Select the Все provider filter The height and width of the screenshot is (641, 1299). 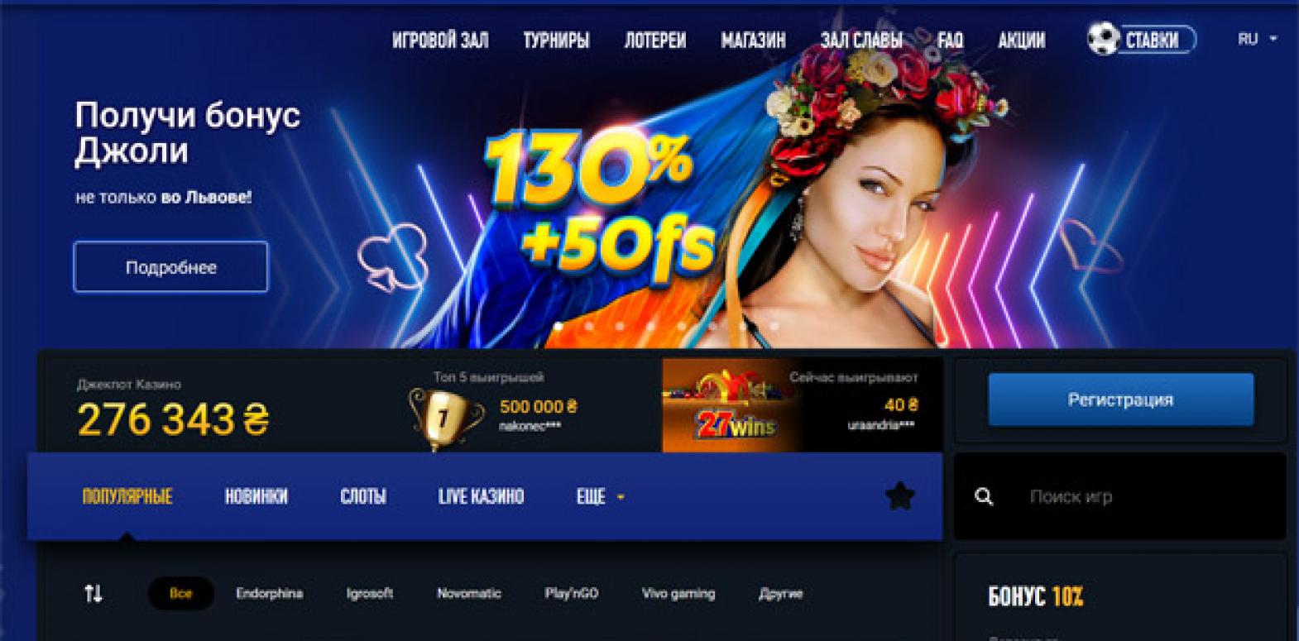180,593
